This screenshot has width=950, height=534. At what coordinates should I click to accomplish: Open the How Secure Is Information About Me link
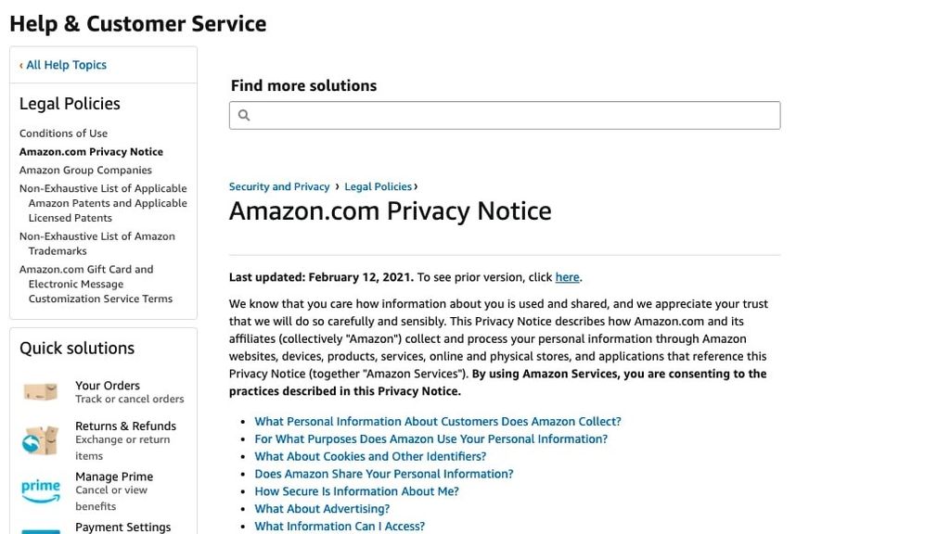click(x=356, y=491)
